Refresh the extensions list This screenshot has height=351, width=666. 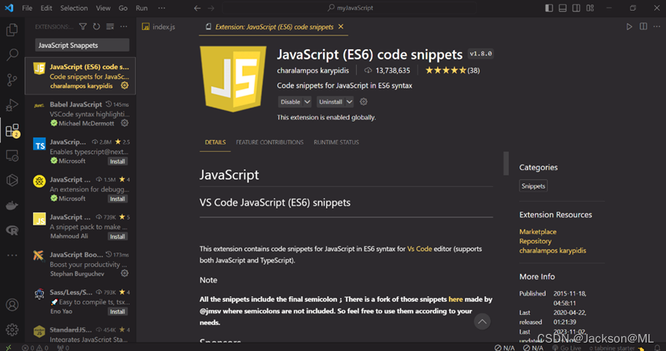(x=96, y=27)
